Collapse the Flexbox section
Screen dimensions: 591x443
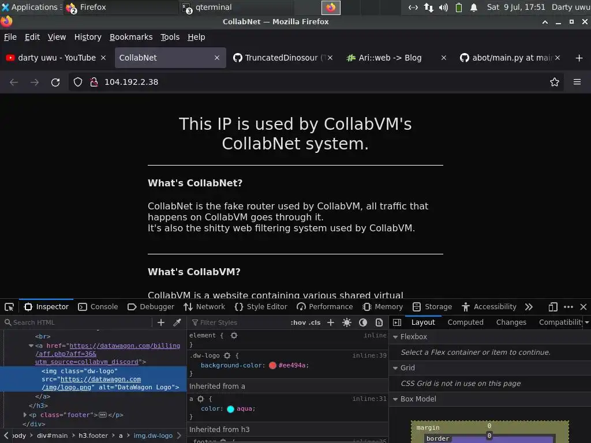coord(395,337)
